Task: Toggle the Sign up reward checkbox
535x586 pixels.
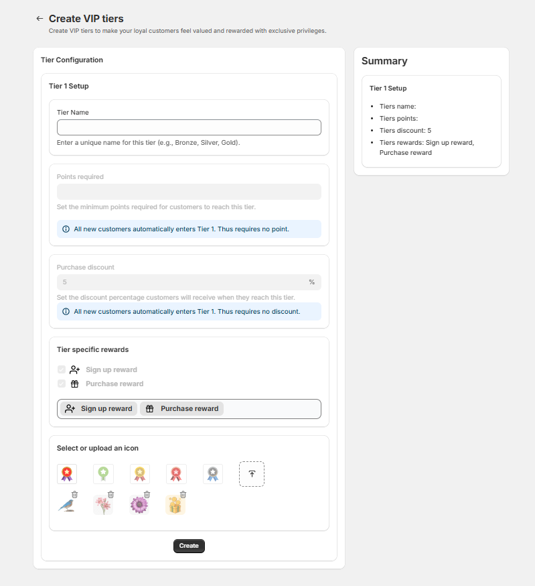Action: pos(62,369)
